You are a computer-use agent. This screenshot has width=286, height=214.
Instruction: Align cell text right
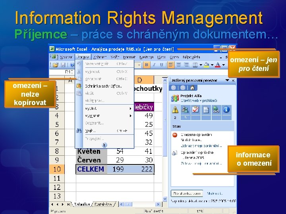[x=186, y=65]
